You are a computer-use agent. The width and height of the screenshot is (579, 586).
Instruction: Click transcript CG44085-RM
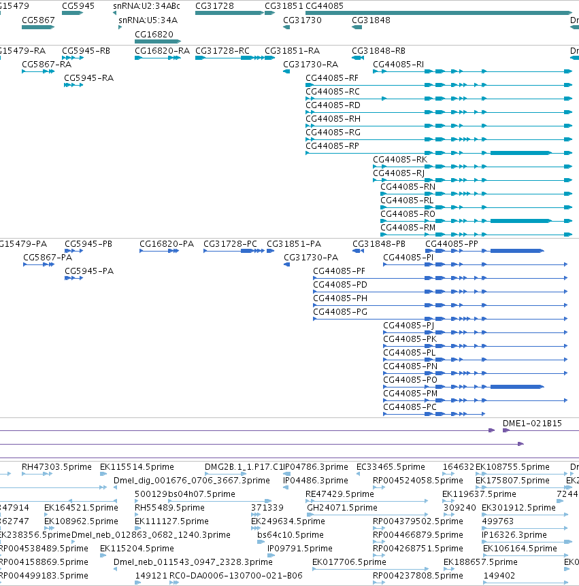click(x=476, y=235)
